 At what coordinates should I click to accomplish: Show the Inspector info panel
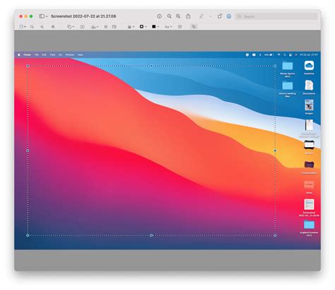click(x=159, y=16)
